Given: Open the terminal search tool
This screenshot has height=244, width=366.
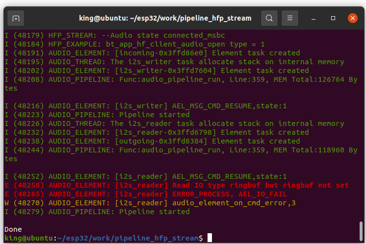Looking at the screenshot, I should tap(269, 18).
